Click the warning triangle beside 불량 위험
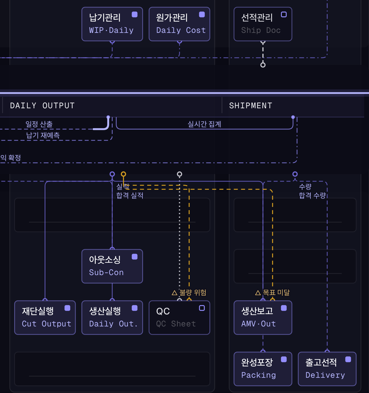 coord(175,293)
